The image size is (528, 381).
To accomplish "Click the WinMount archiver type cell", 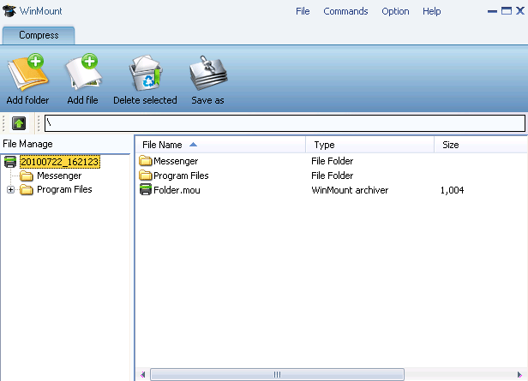I will [x=350, y=190].
